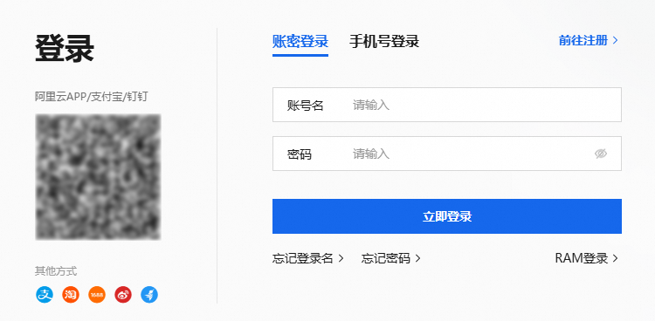This screenshot has height=321, width=655.
Task: Toggle password visibility eye icon
Action: tap(601, 154)
